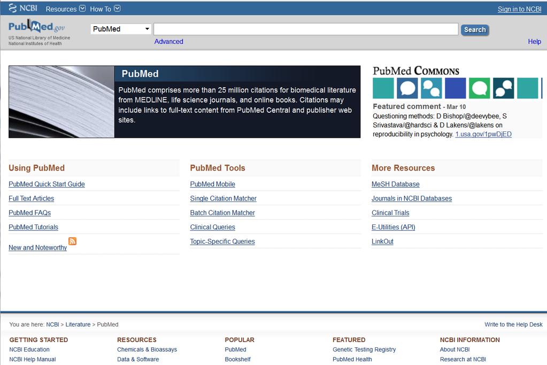Click the green speech bubble Commons tile
The height and width of the screenshot is (365, 547).
point(479,88)
